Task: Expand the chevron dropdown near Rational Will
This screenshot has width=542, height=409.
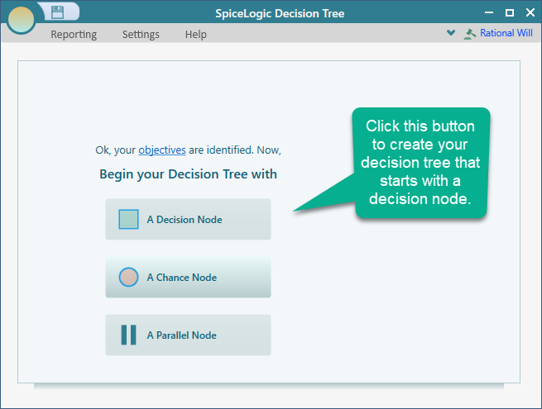Action: [x=451, y=33]
